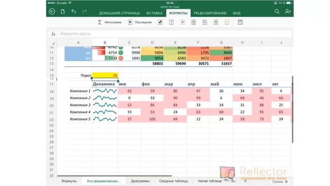This screenshot has width=330, height=186.
Task: Open the Text functions icon
Action: [183, 22]
